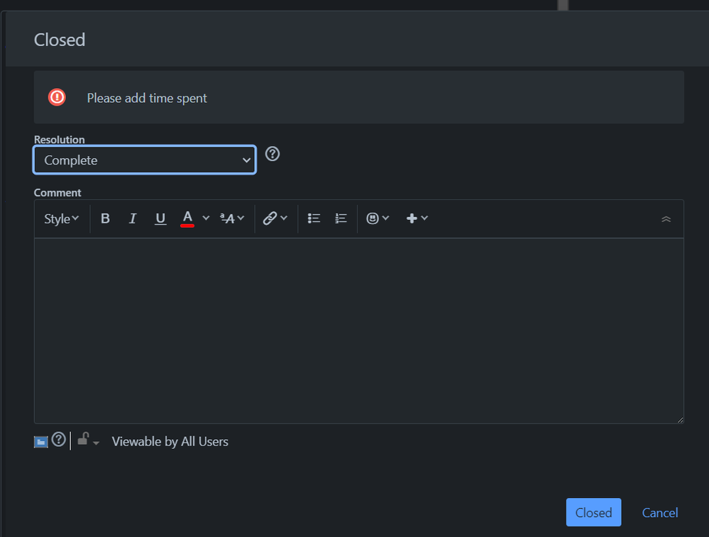Click the help icon near Viewable by All Users

click(58, 441)
